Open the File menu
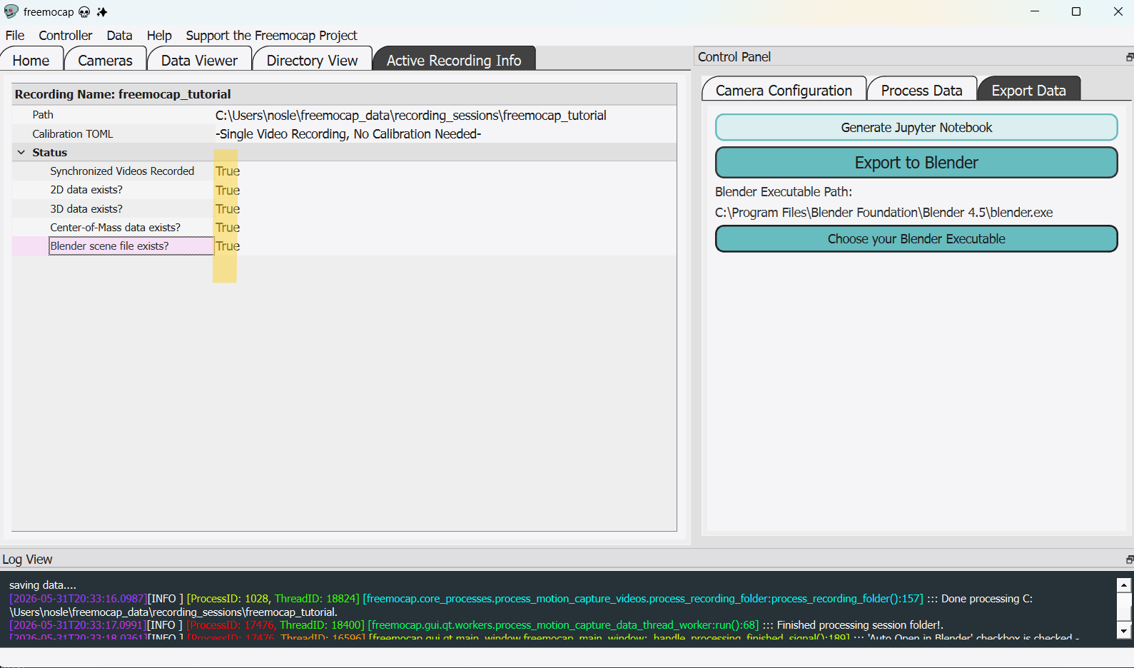 tap(15, 36)
